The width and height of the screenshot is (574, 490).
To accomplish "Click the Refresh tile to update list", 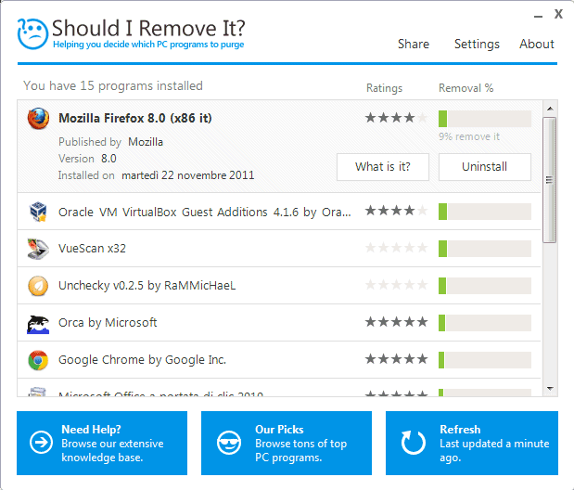I will point(472,443).
